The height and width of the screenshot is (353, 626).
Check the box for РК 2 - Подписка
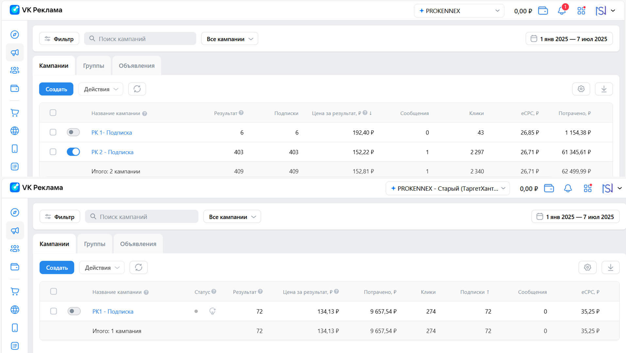tap(53, 152)
